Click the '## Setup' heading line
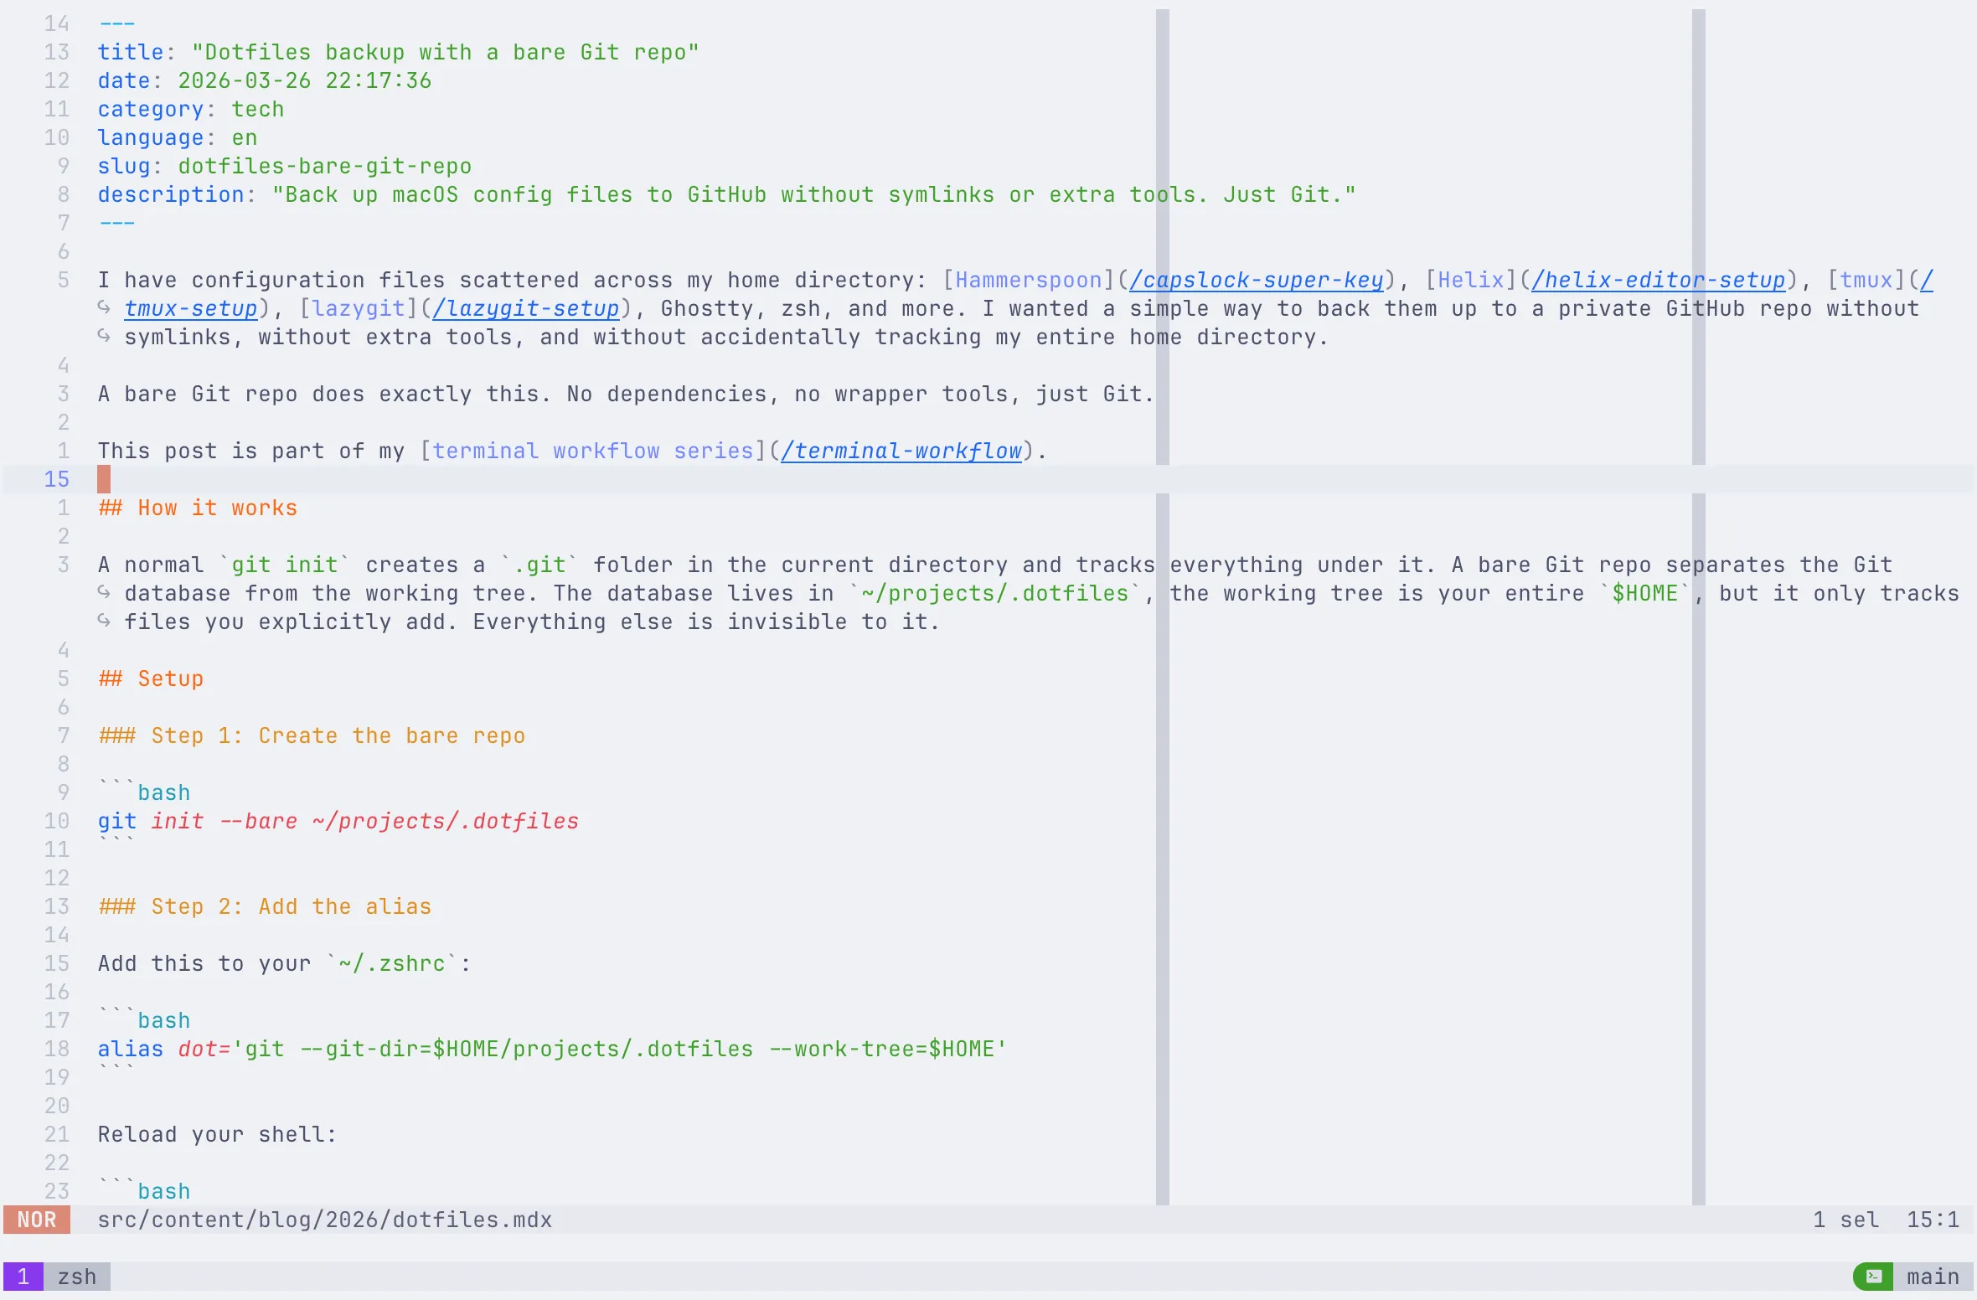Viewport: 1977px width, 1300px height. click(x=151, y=678)
